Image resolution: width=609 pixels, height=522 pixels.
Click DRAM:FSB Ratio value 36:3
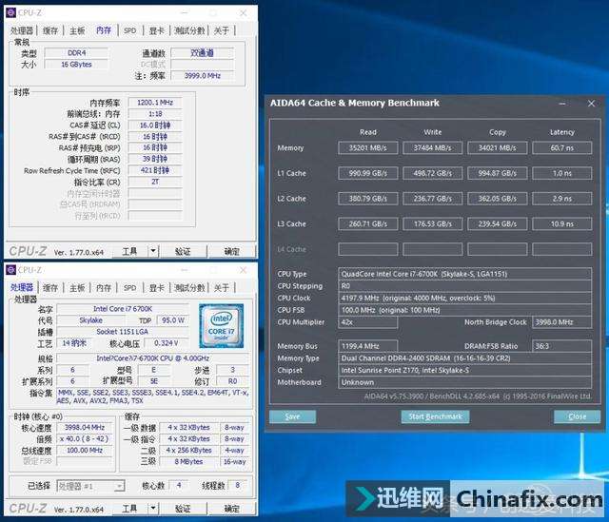(x=562, y=346)
